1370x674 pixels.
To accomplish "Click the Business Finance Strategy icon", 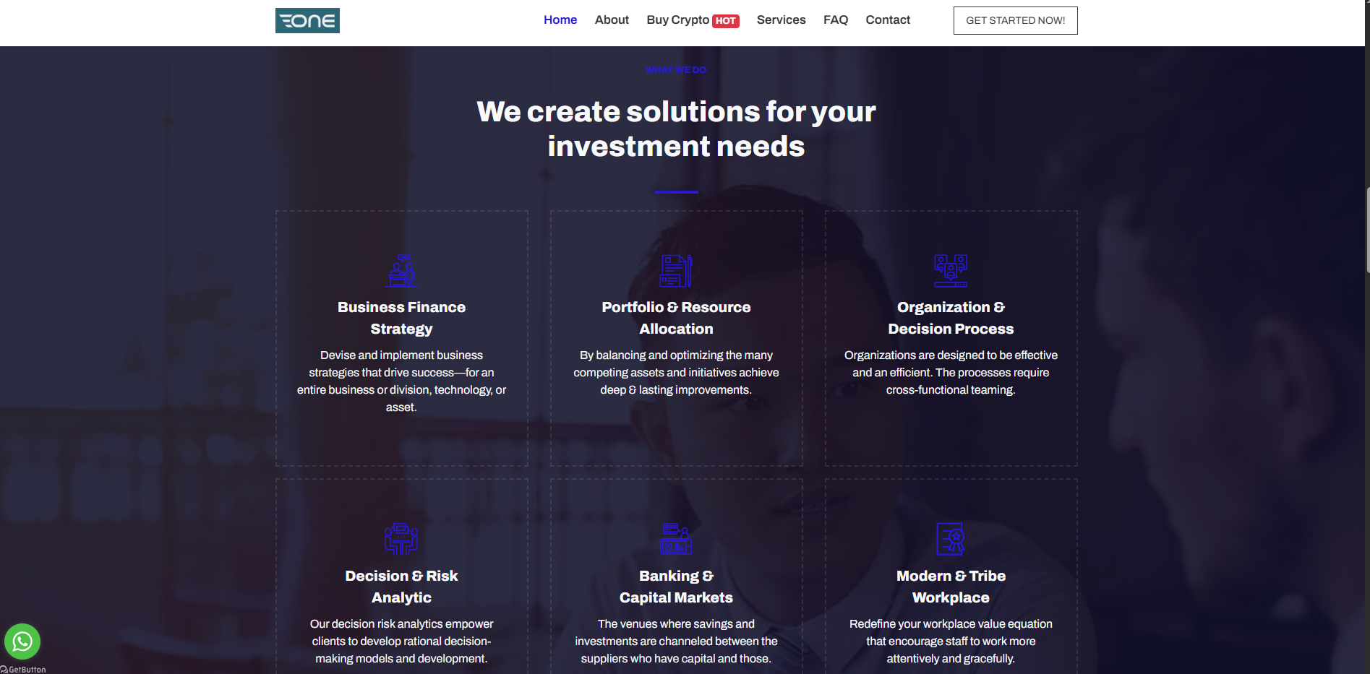I will click(x=401, y=270).
